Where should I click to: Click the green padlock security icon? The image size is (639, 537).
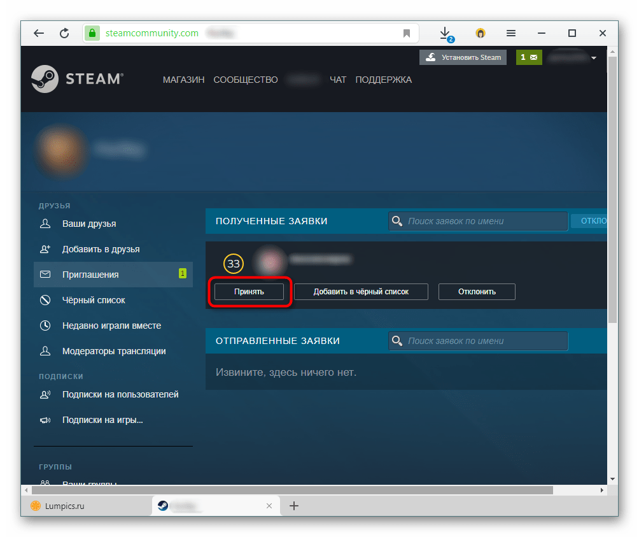[92, 33]
